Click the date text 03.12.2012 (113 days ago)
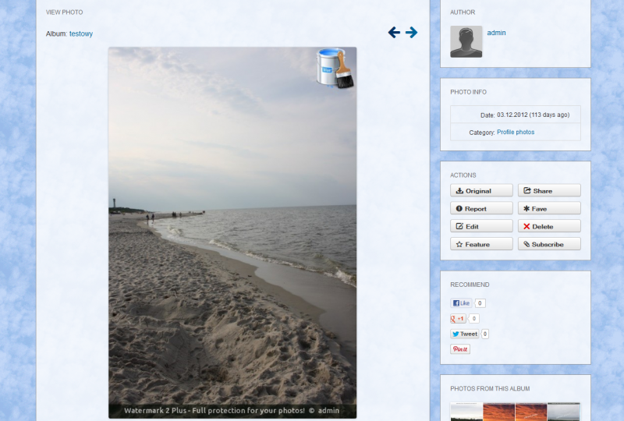The image size is (624, 421). point(534,115)
